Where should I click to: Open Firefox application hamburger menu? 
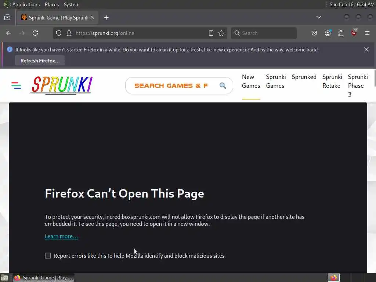pos(367,33)
